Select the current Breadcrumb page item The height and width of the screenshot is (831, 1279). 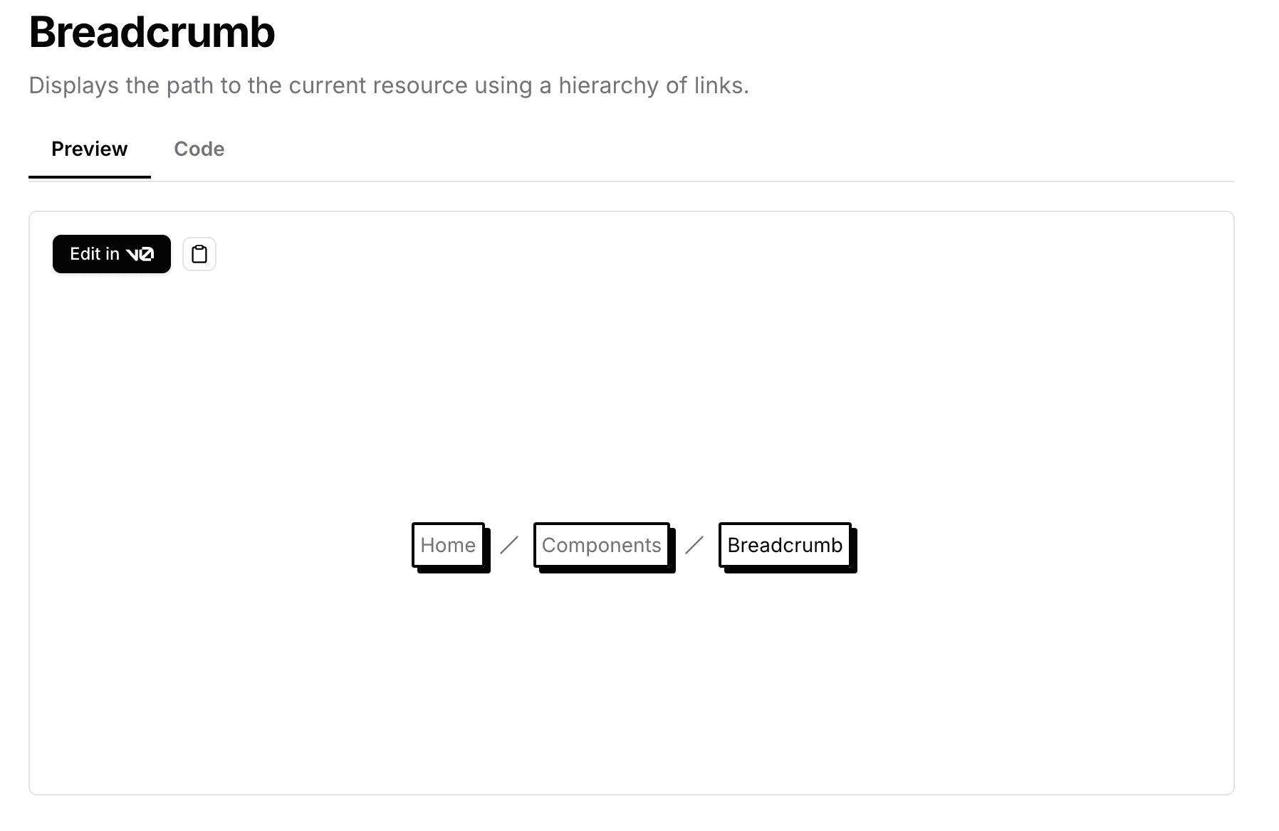[785, 545]
